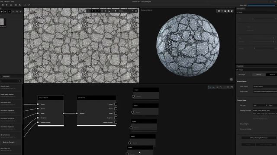
Task: Open the Tool Options tab
Action: 241,9
